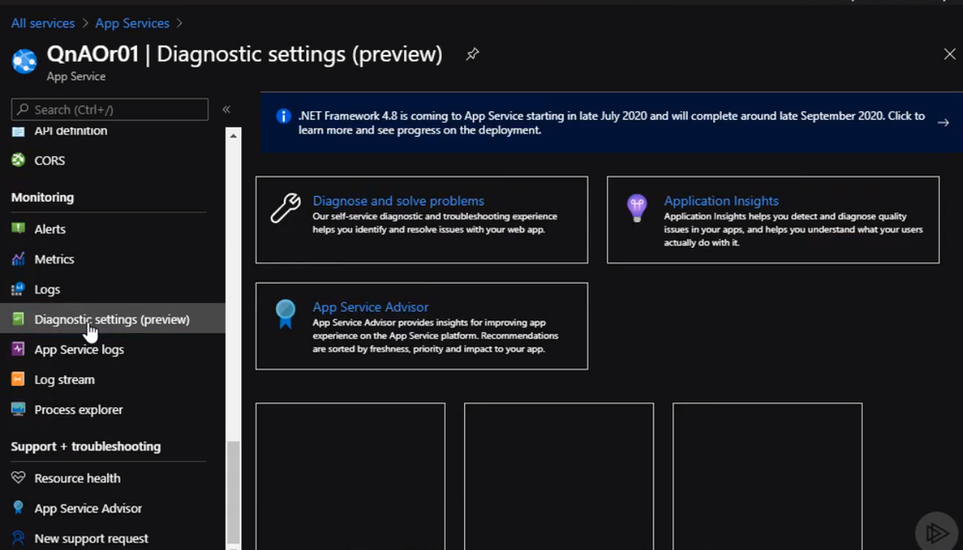963x550 pixels.
Task: Click the sidebar scrollbar thumb
Action: click(x=234, y=491)
